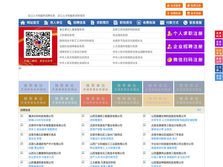Click the phone icon beside 联系客服
The image size is (223, 167).
coord(185,23)
